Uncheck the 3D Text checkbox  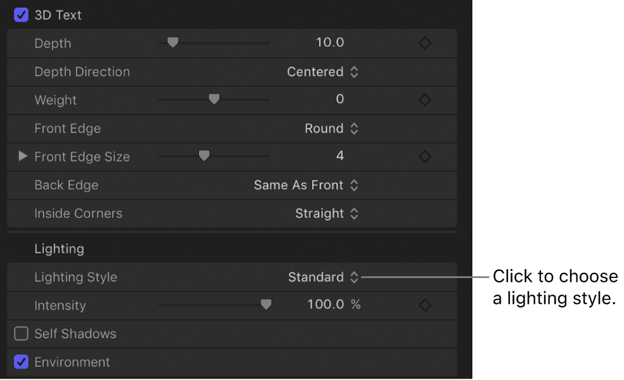[x=21, y=14]
